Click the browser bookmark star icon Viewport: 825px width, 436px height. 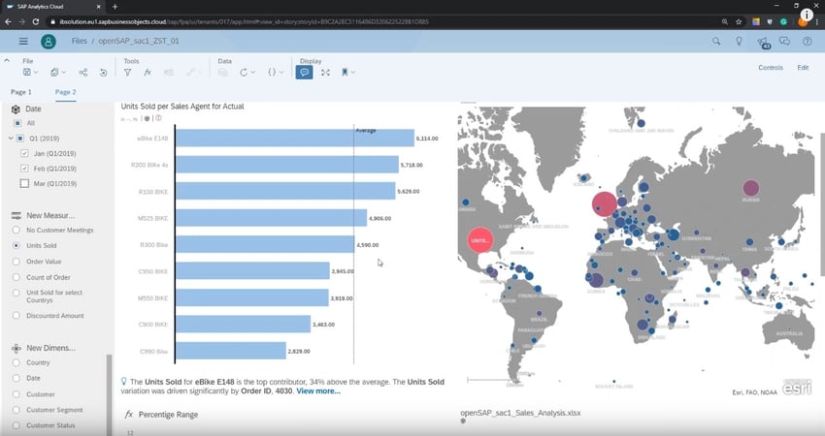tap(739, 21)
